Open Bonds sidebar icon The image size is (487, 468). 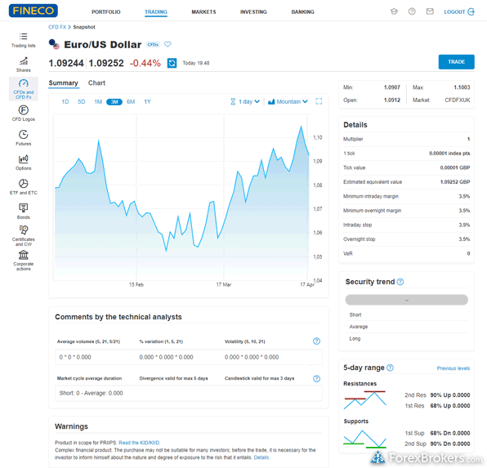(x=24, y=212)
